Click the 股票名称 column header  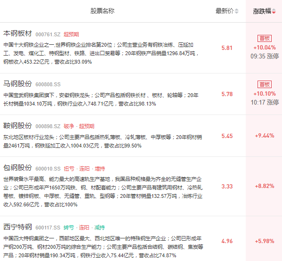[102, 11]
